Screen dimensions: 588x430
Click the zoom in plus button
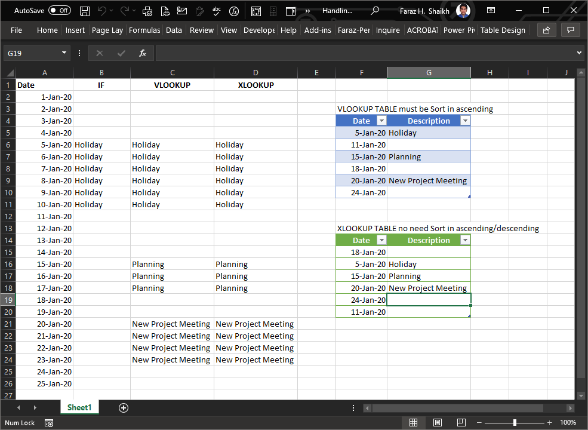(x=549, y=422)
